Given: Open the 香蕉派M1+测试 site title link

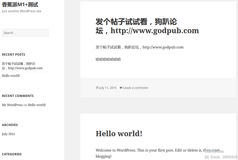Looking at the screenshot, I should (x=20, y=5).
